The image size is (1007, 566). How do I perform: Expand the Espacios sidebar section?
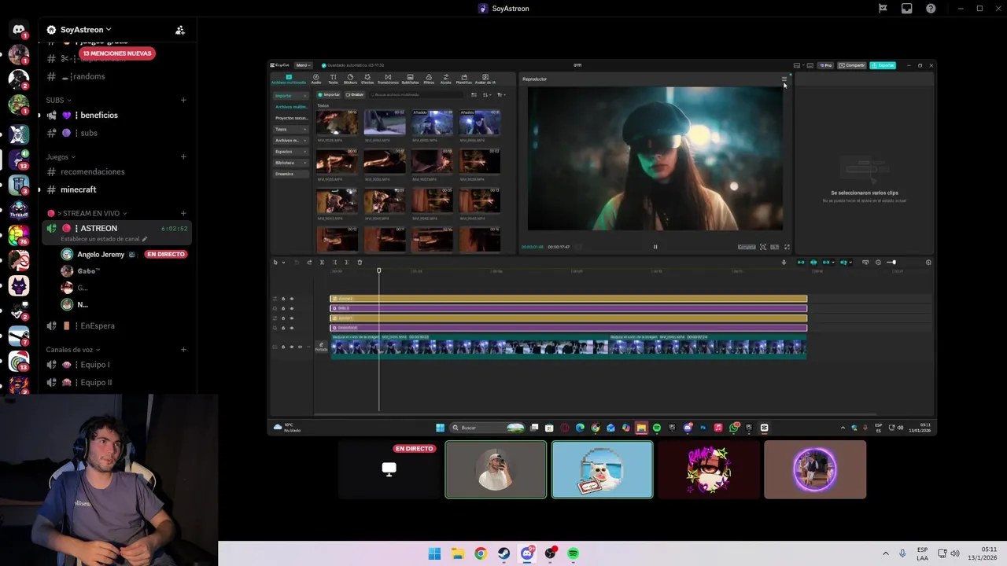[291, 152]
